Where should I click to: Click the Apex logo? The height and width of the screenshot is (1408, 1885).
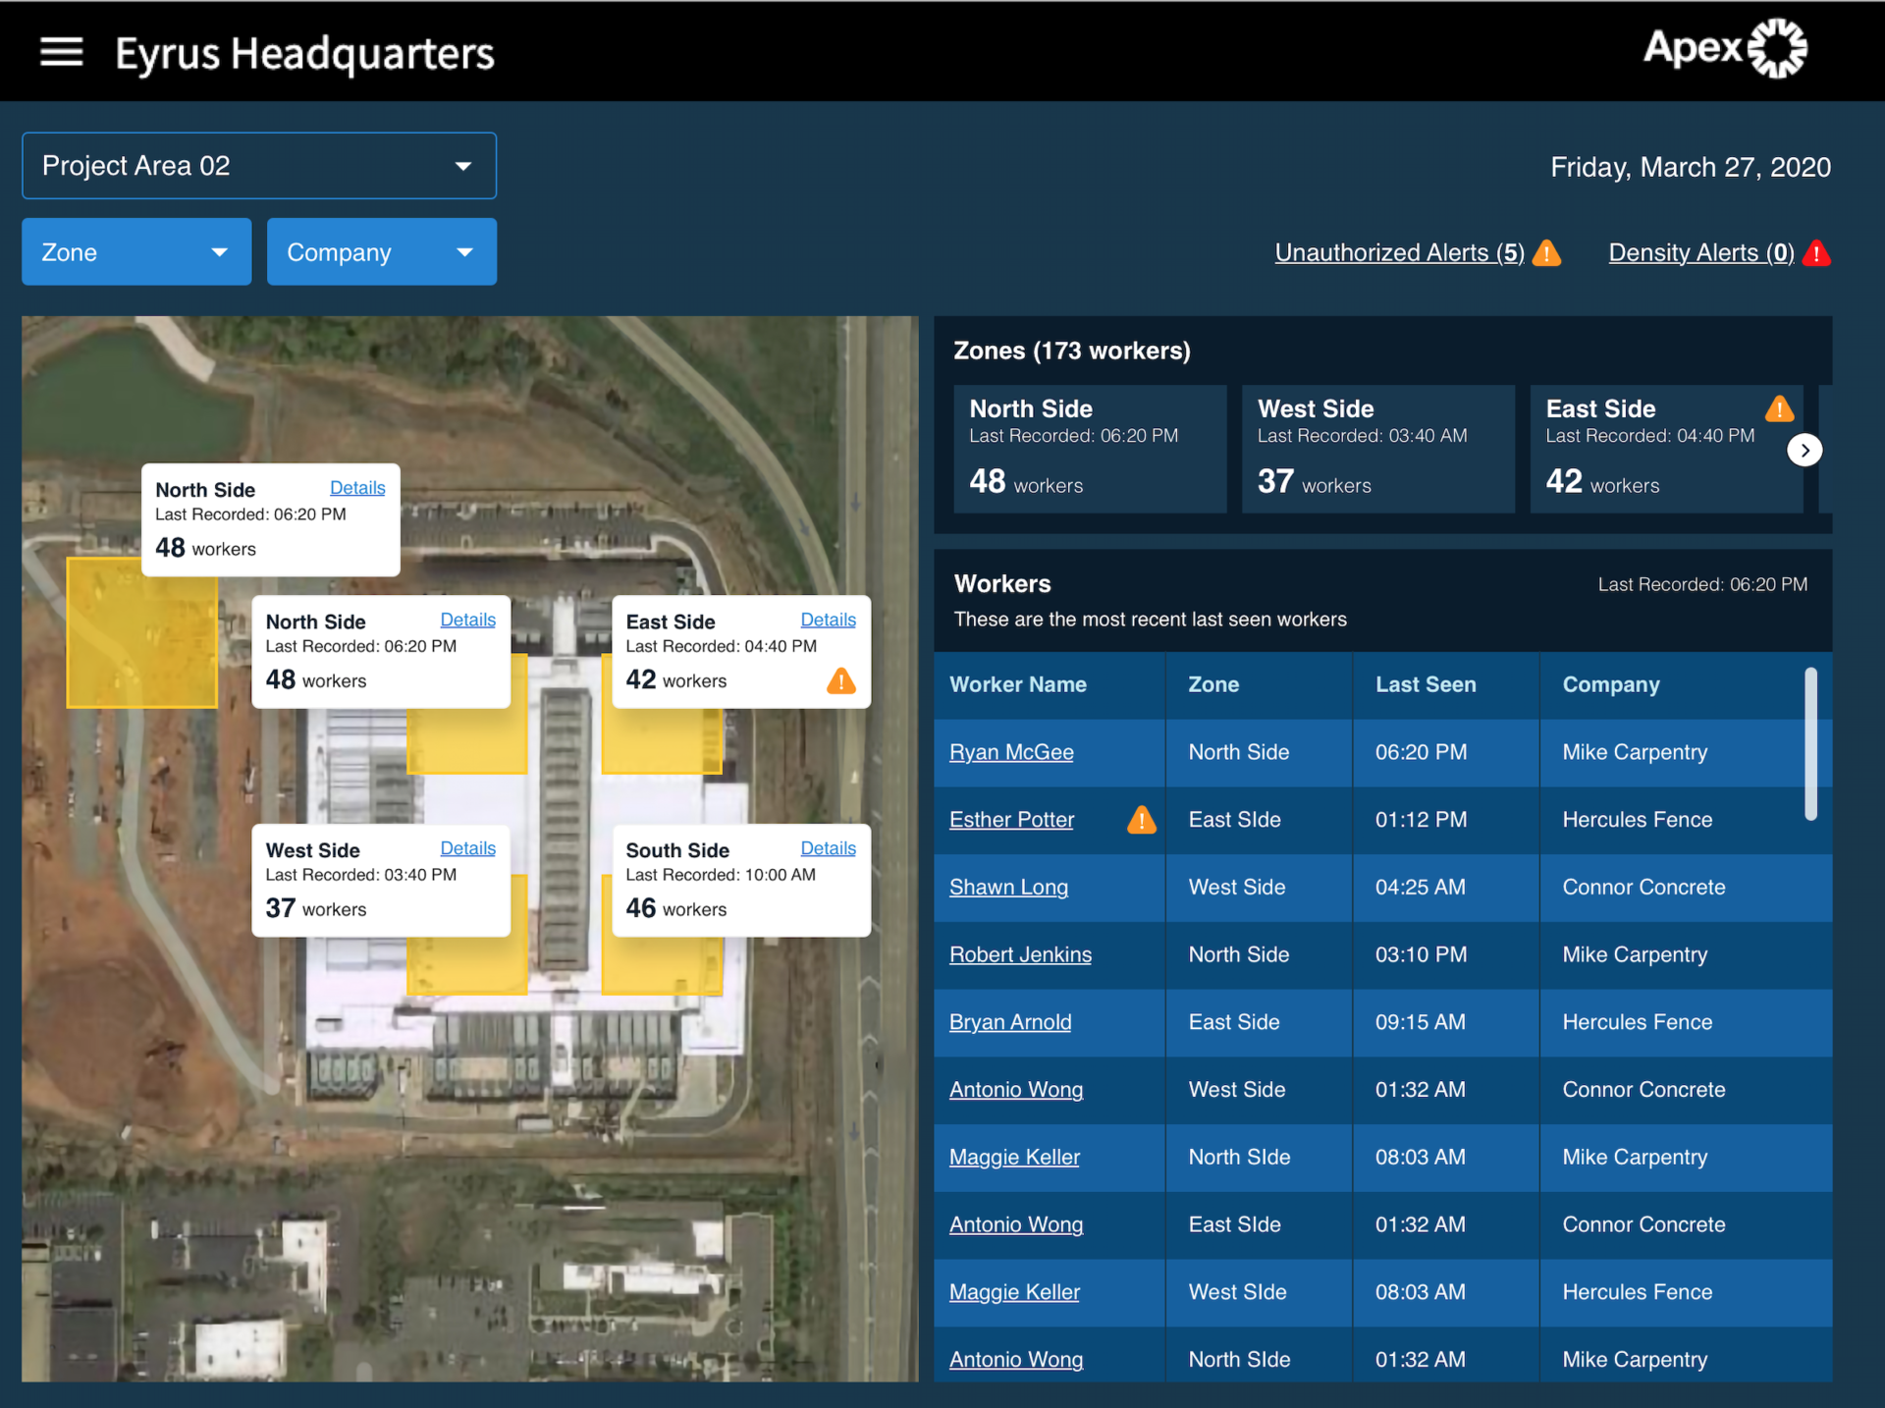coord(1725,47)
